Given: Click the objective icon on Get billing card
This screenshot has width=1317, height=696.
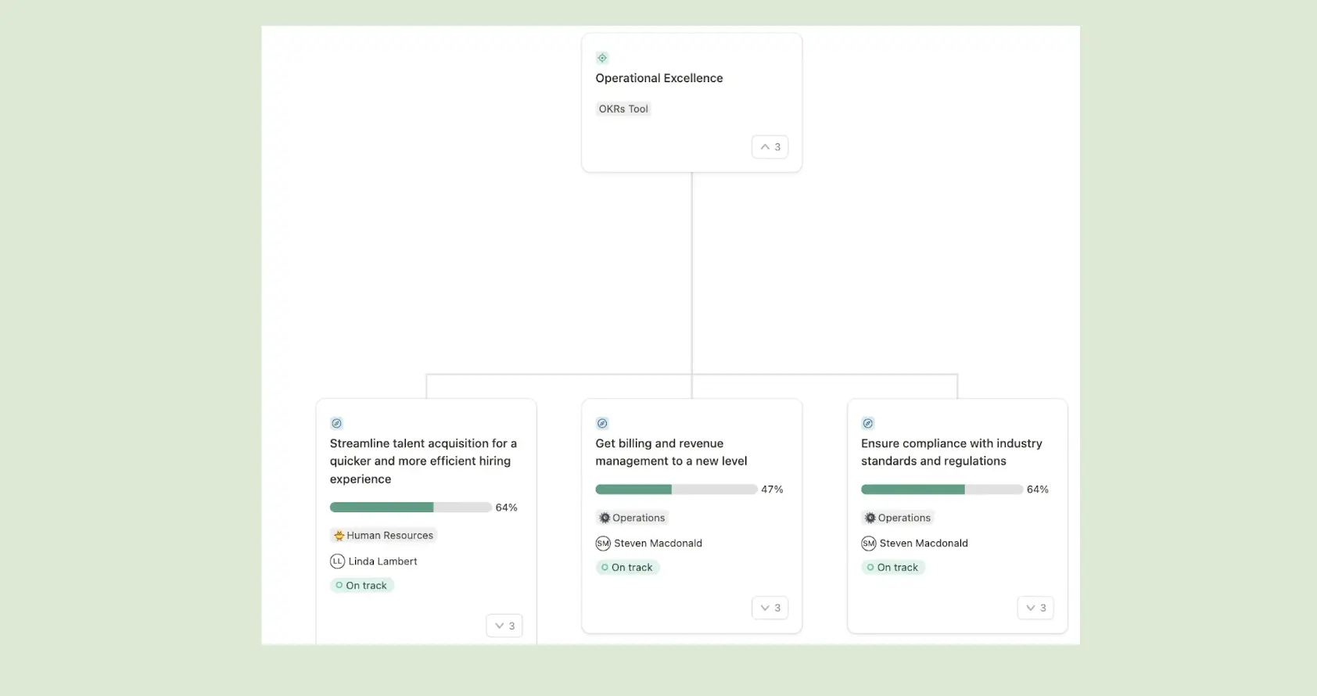Looking at the screenshot, I should coord(602,423).
